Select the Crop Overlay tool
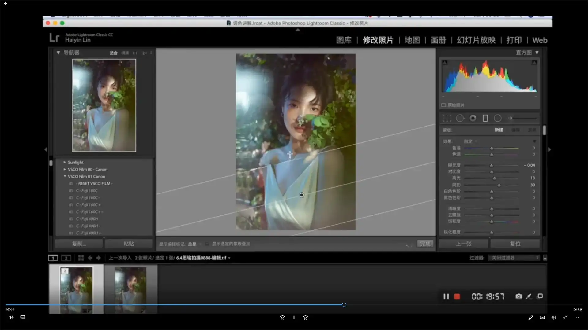This screenshot has width=588, height=330. [x=447, y=118]
